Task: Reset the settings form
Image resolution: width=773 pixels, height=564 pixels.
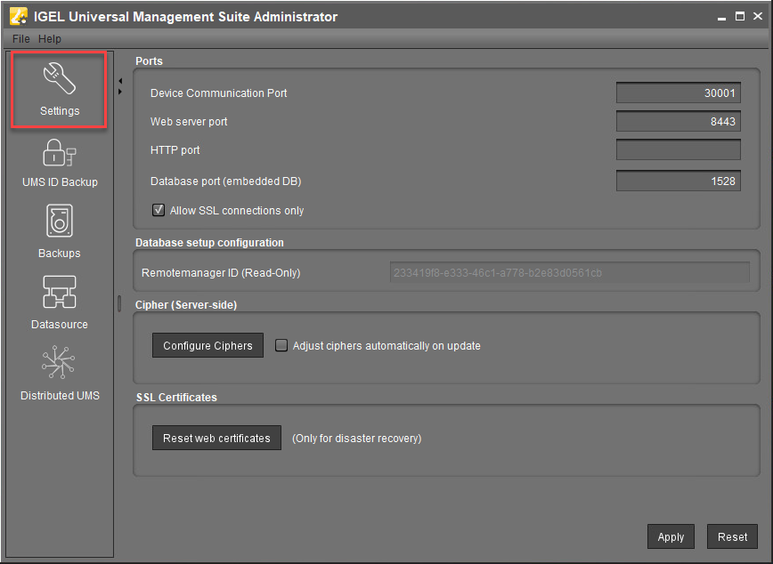Action: point(732,536)
